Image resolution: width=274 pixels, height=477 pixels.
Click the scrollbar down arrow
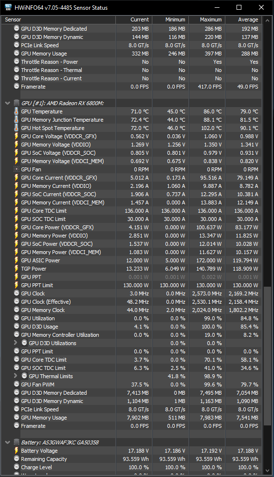[267, 471]
